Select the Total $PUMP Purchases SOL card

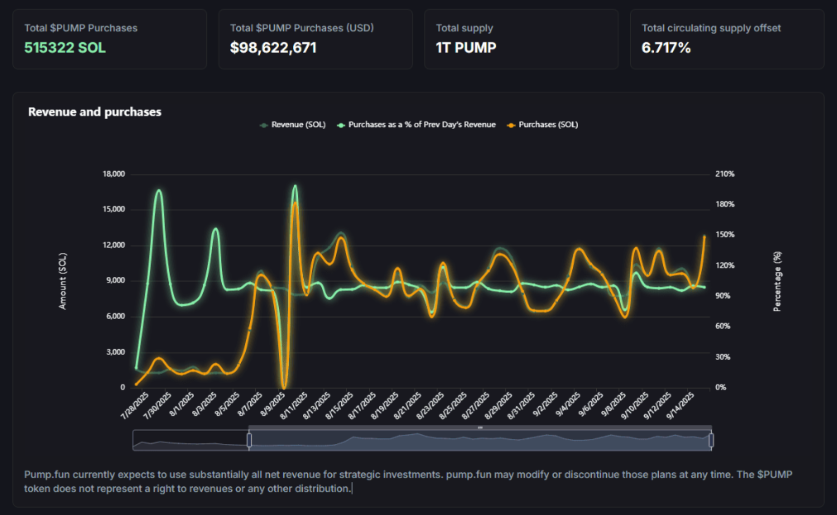pos(109,39)
